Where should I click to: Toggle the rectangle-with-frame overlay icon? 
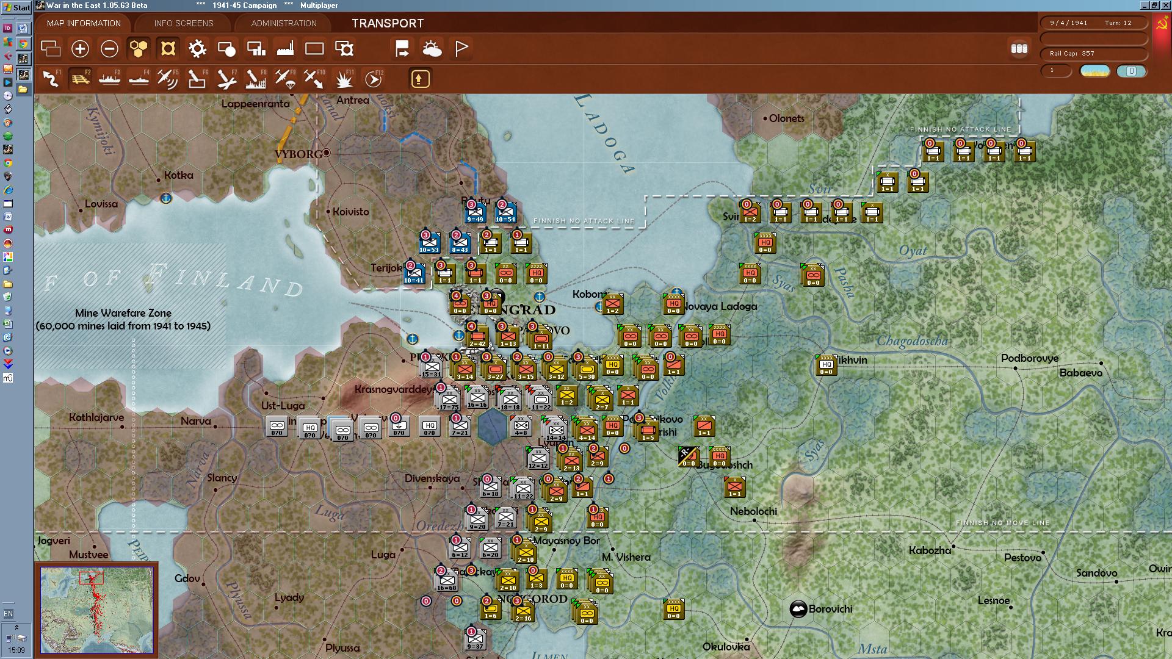coord(344,49)
